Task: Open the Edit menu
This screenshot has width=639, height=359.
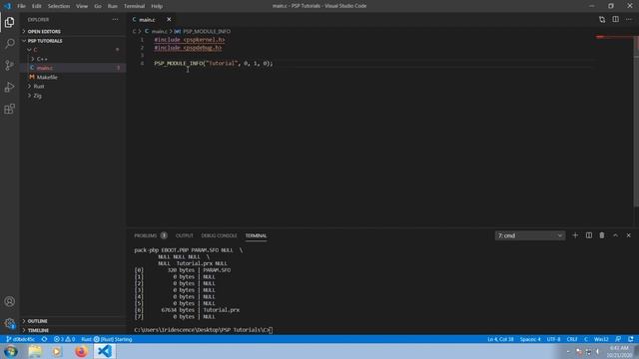Action: point(37,6)
